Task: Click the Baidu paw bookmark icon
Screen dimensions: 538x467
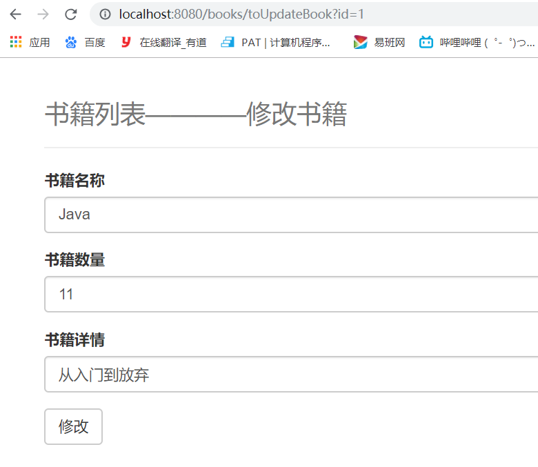Action: click(70, 42)
